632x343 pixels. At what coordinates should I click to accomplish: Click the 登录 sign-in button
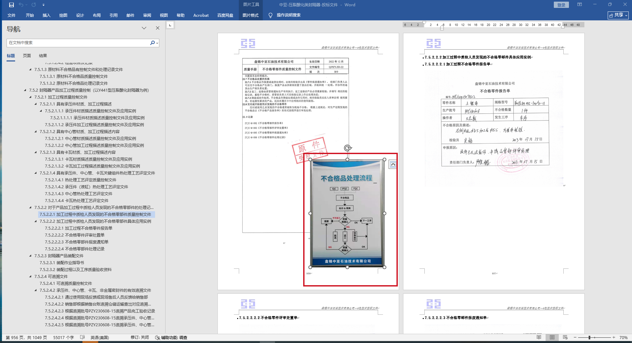pos(561,5)
